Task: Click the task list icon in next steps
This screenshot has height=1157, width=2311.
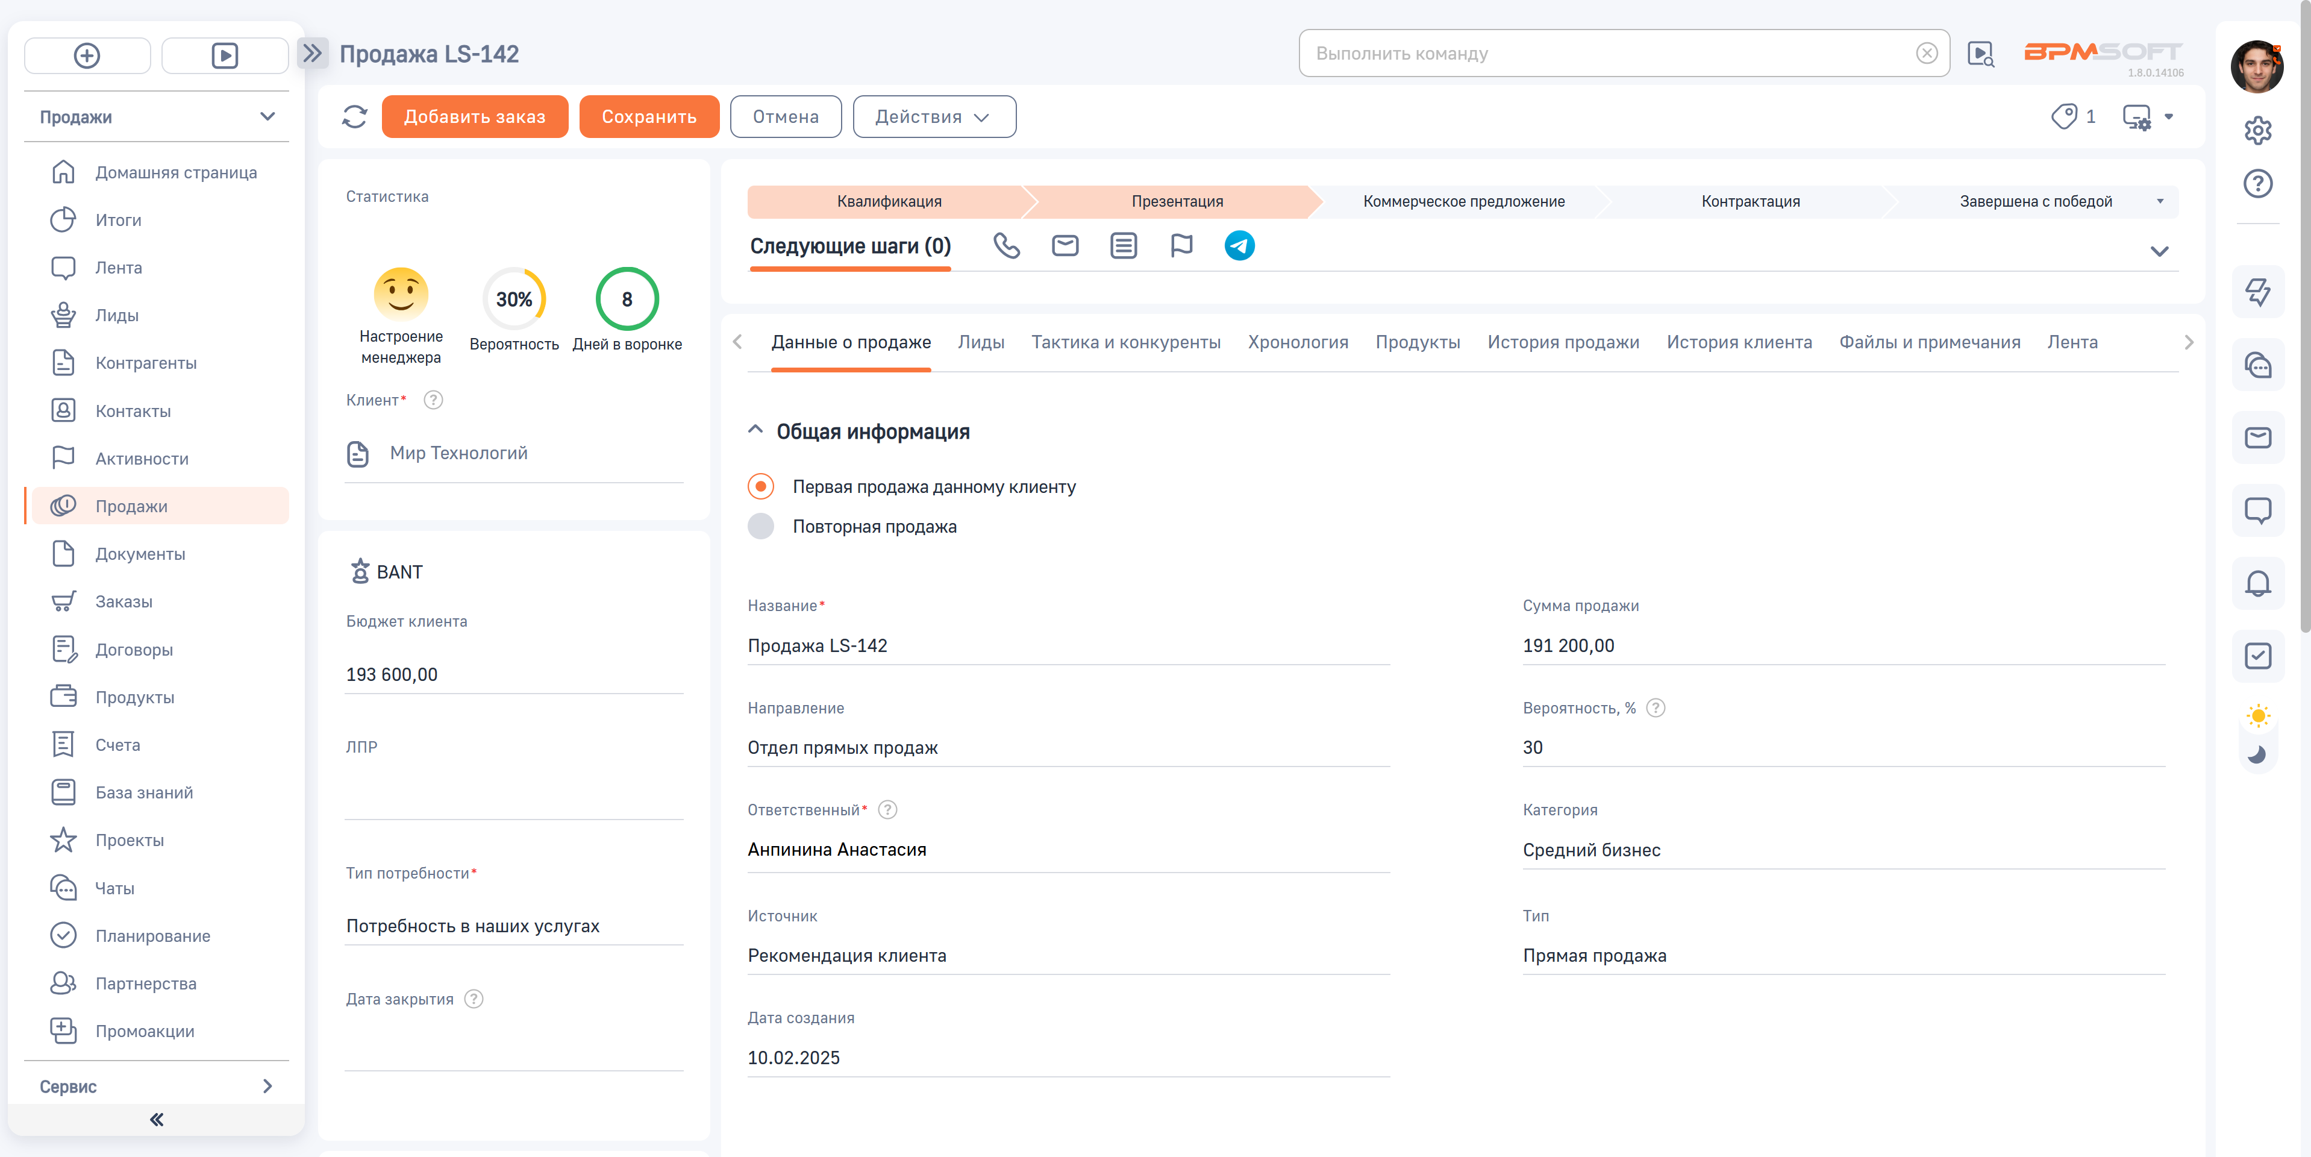Action: [1123, 245]
